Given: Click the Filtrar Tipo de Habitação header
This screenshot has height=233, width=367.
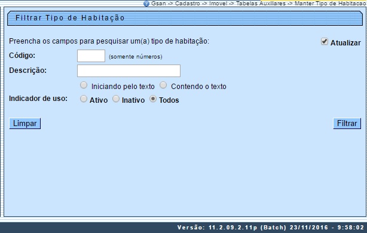Looking at the screenshot, I should pyautogui.click(x=70, y=18).
